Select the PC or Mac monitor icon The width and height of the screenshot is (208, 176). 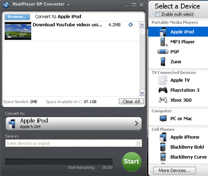tap(163, 119)
